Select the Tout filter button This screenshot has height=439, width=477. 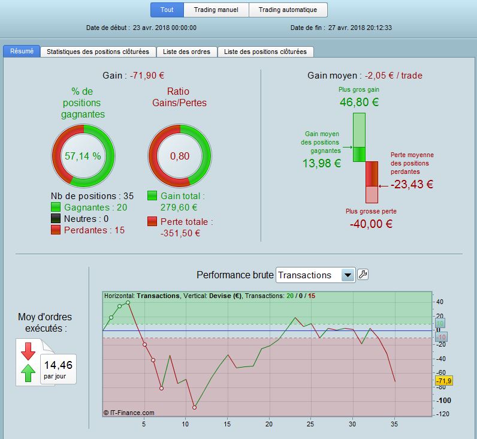pyautogui.click(x=167, y=10)
